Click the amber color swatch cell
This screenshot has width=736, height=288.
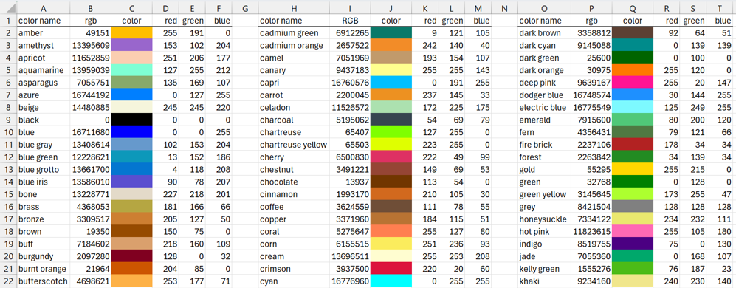click(132, 33)
